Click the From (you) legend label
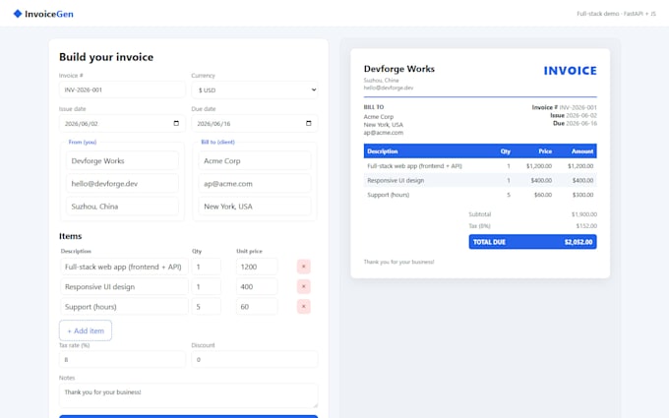Image resolution: width=669 pixels, height=418 pixels. pyautogui.click(x=83, y=142)
